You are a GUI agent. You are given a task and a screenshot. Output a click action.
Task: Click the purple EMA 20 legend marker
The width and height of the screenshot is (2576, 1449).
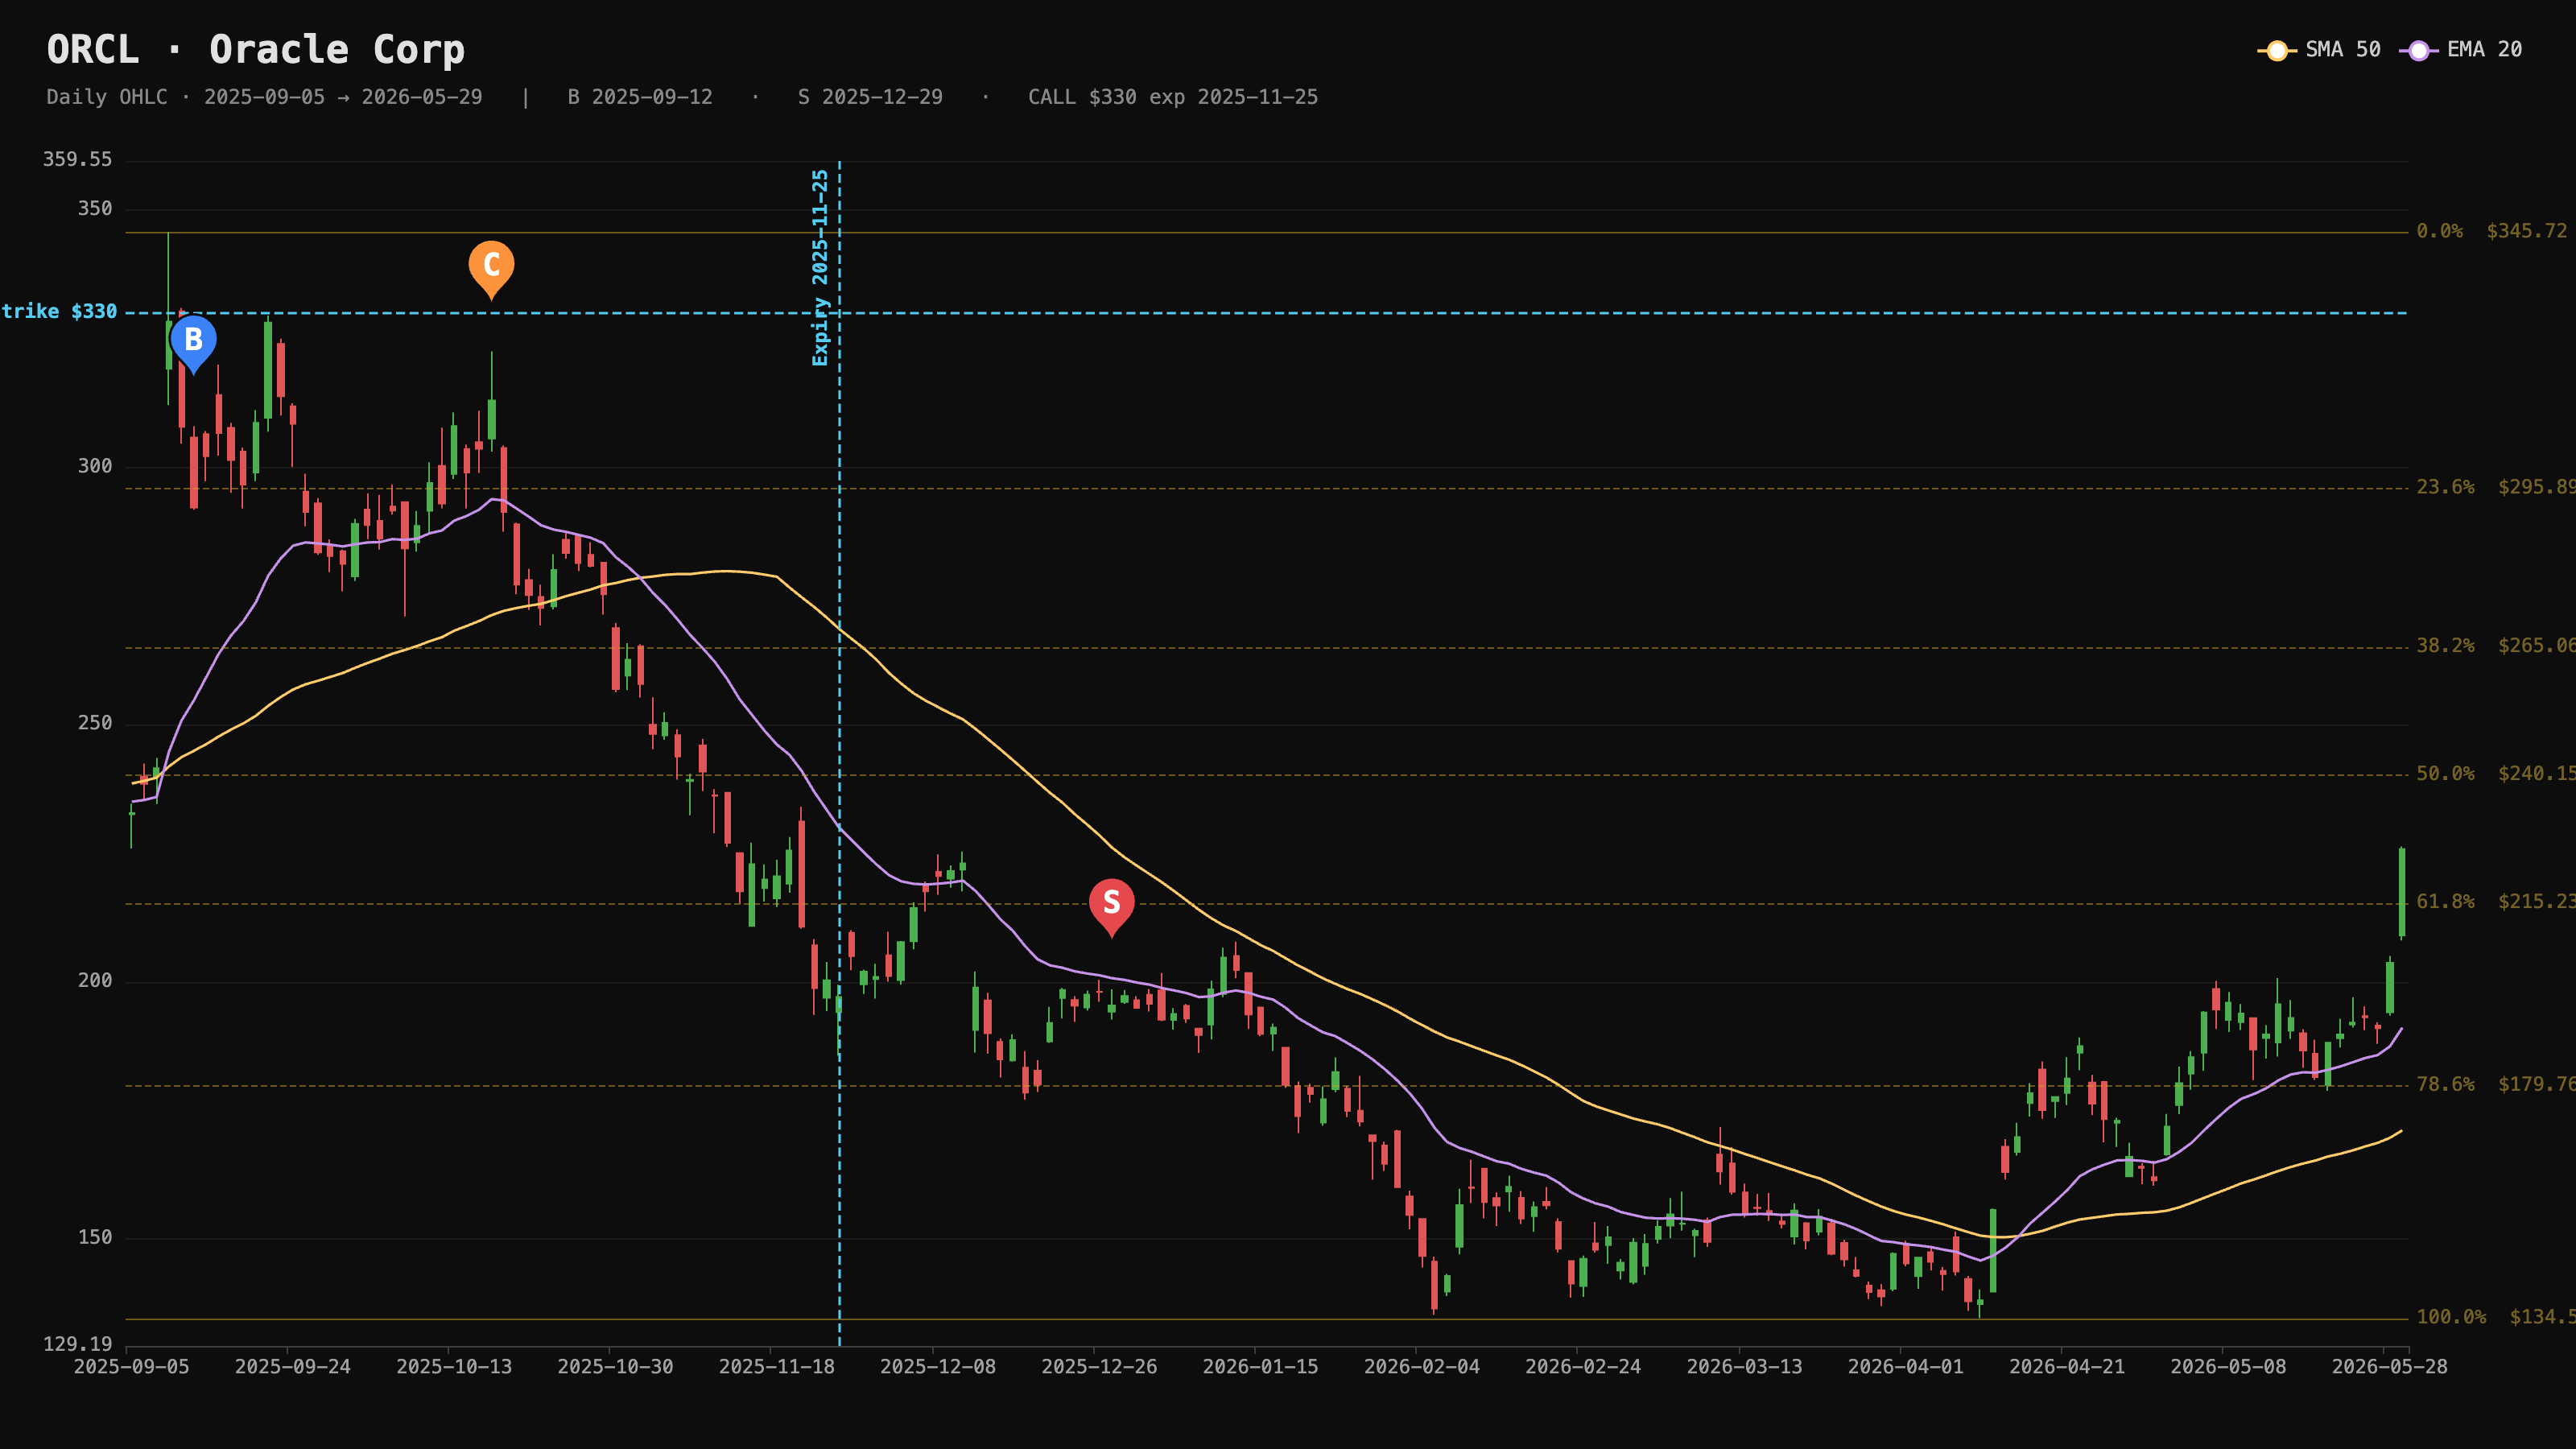coord(2418,50)
